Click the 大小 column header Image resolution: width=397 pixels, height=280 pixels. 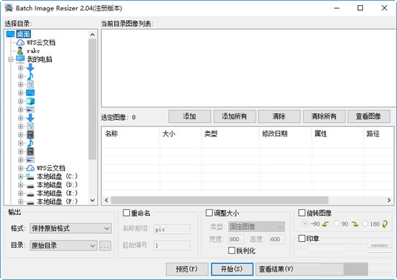[x=180, y=134]
